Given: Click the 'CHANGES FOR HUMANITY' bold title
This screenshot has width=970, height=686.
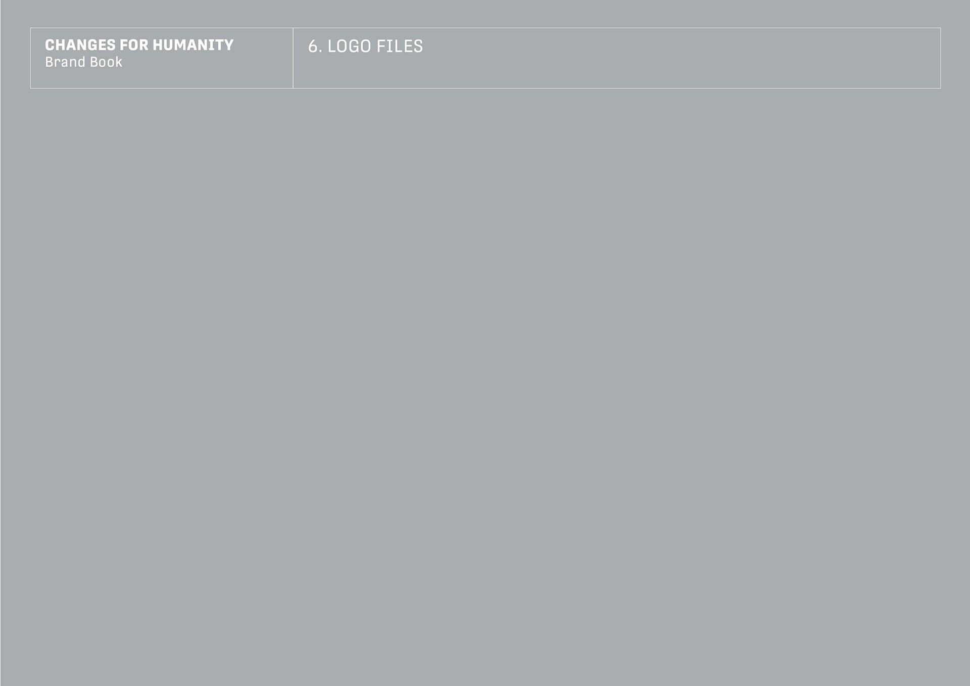Looking at the screenshot, I should pos(139,45).
